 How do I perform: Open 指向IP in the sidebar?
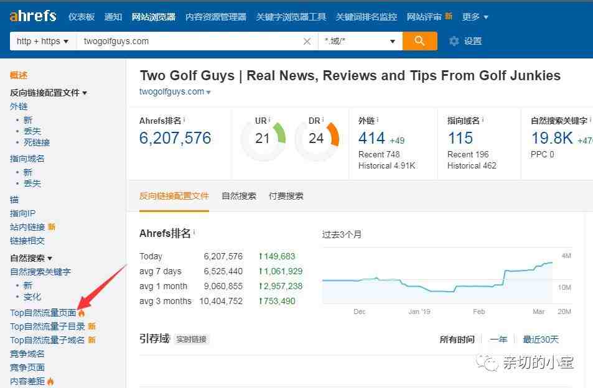22,213
